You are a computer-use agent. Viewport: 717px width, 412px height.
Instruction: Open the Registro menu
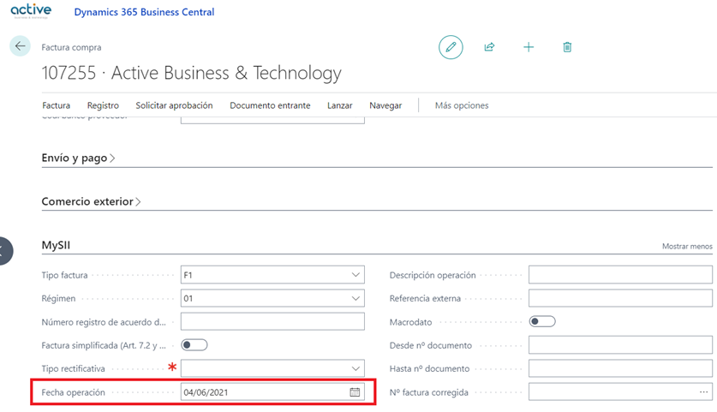point(103,105)
